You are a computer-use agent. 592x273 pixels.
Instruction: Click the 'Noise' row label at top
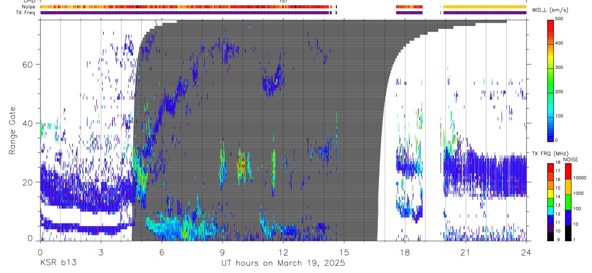(29, 7)
